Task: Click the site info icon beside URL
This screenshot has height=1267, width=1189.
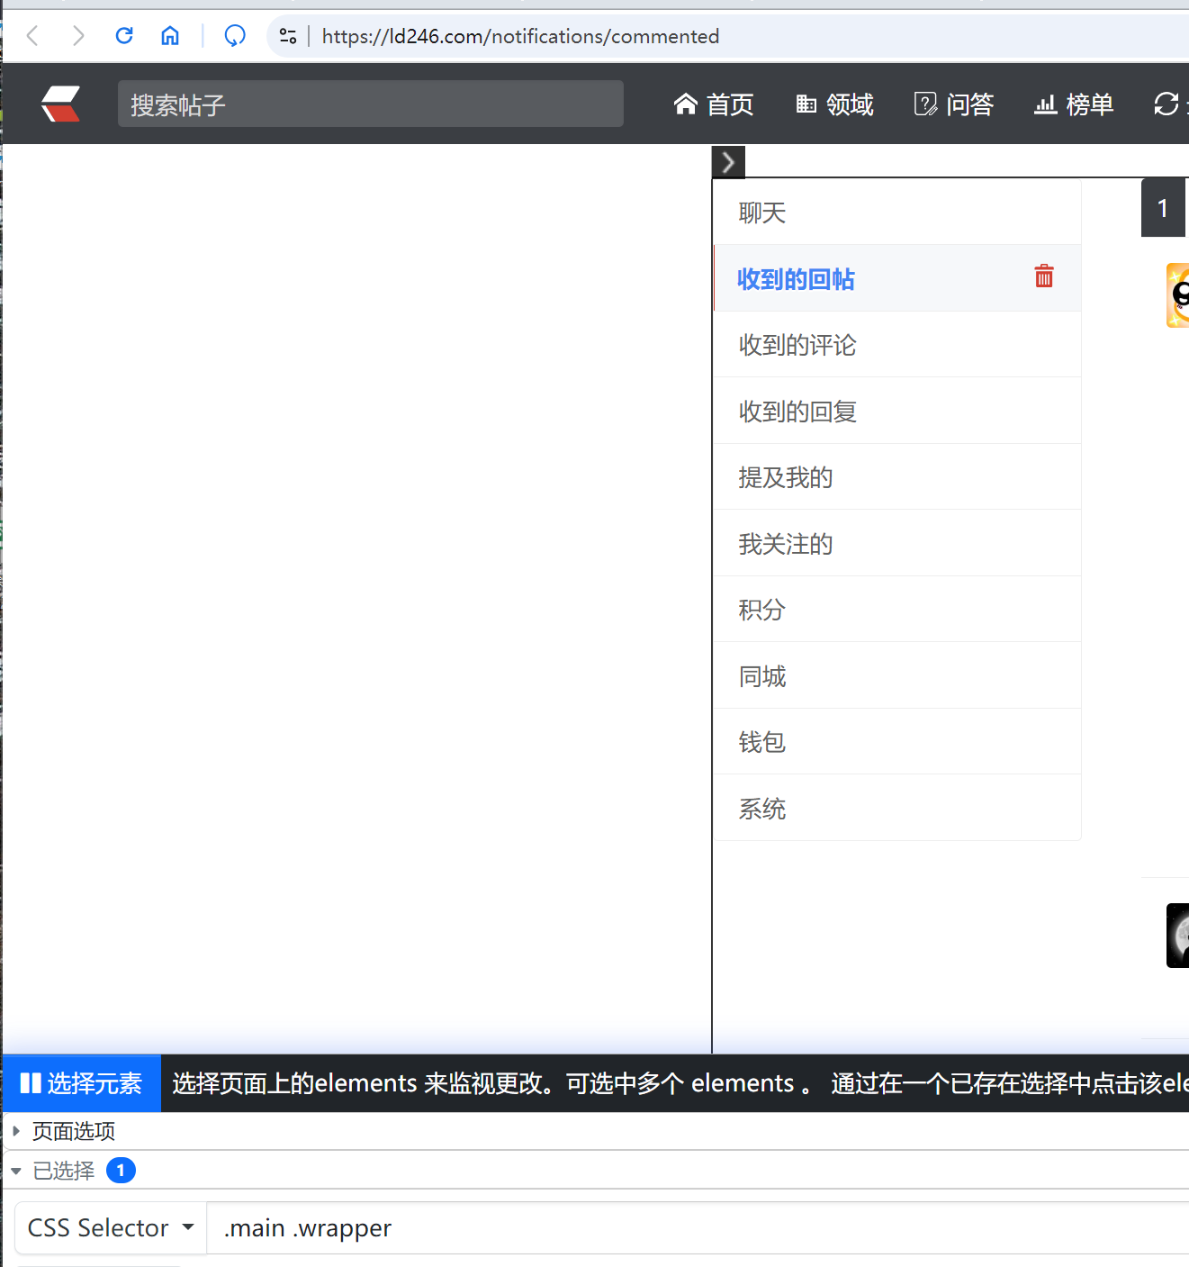Action: click(x=288, y=36)
